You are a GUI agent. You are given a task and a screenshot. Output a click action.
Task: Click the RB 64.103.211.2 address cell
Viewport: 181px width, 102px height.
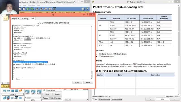click(132, 35)
